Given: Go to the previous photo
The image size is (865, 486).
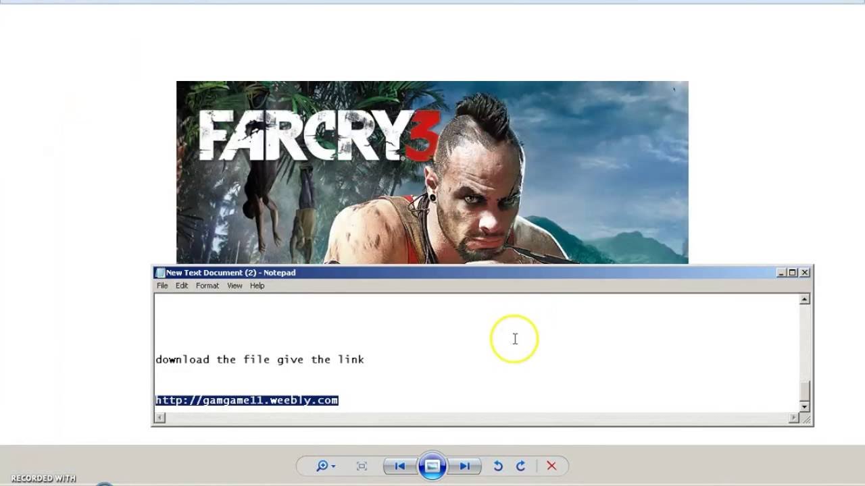Looking at the screenshot, I should (399, 466).
